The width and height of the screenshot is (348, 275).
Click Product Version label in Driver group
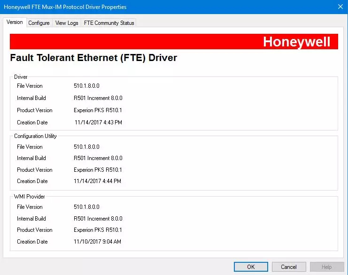click(35, 110)
